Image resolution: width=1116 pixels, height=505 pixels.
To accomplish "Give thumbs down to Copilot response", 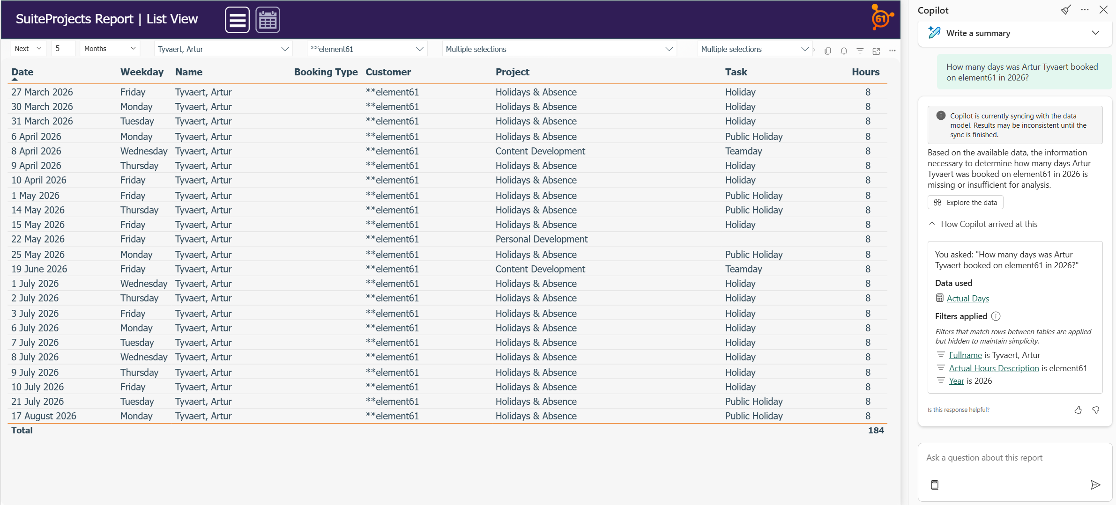I will [1096, 410].
